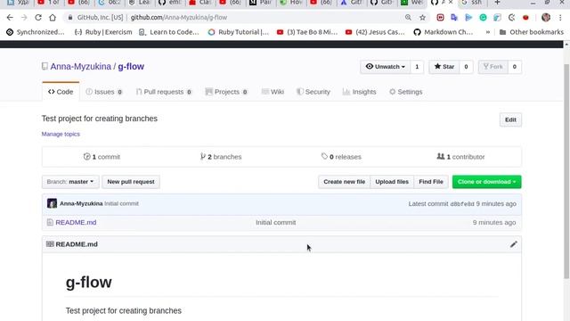Open the Tae Bo 8 Mi... bookmark
This screenshot has height=321, width=570.
tap(307, 32)
